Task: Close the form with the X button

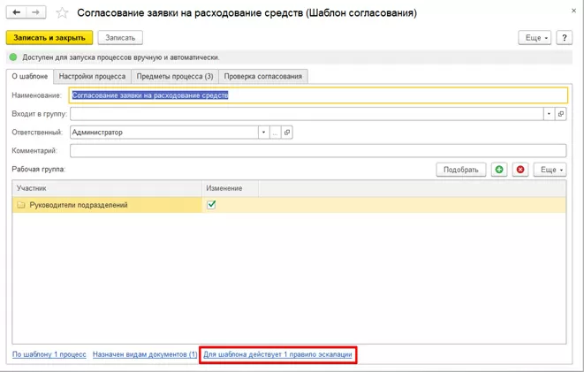Action: (x=573, y=11)
